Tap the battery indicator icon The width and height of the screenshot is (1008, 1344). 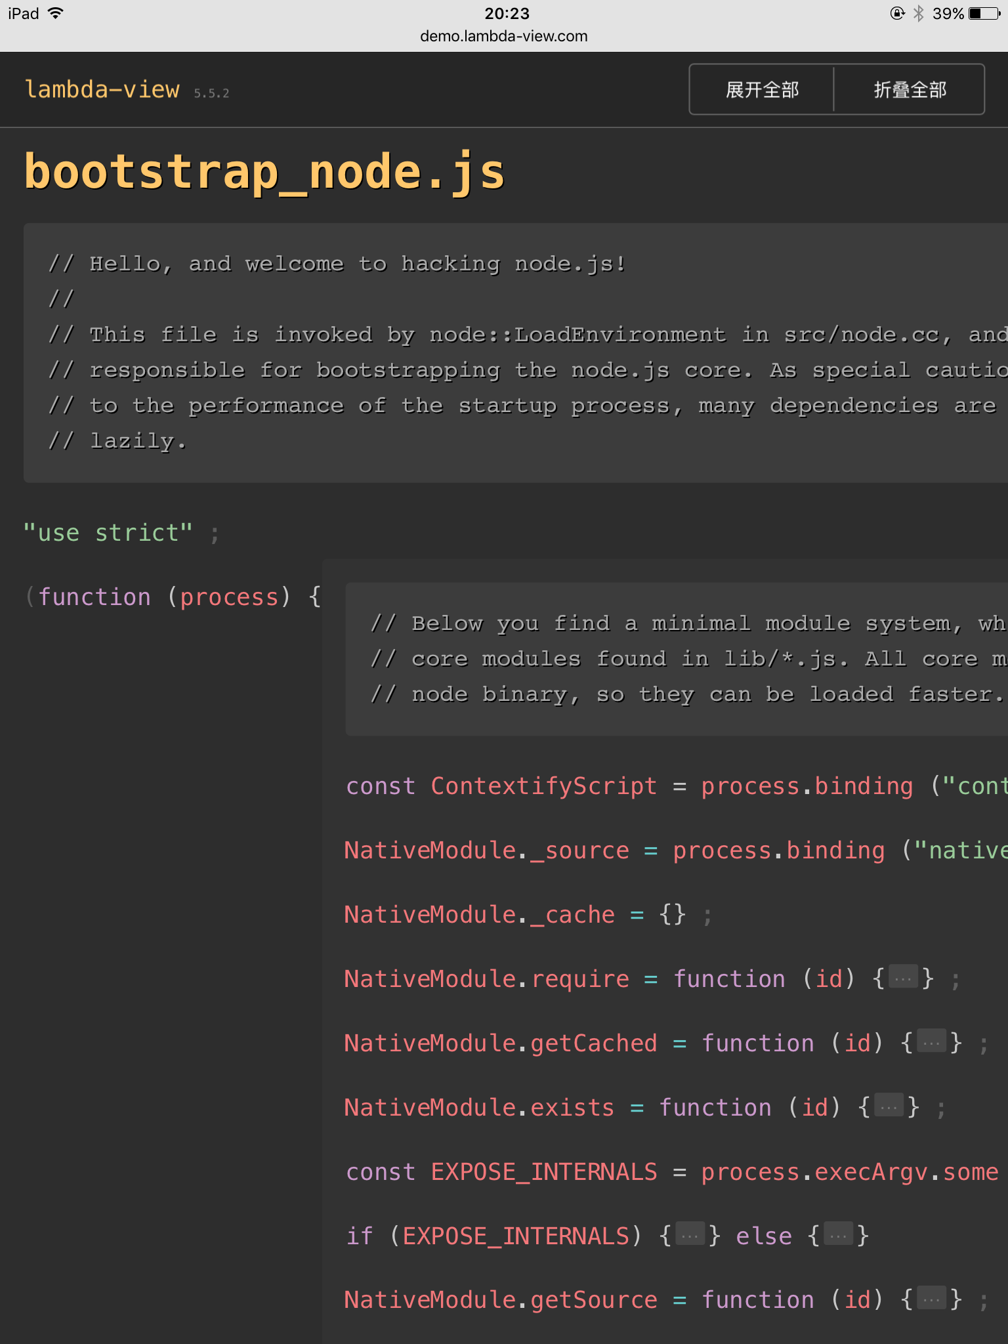(984, 13)
